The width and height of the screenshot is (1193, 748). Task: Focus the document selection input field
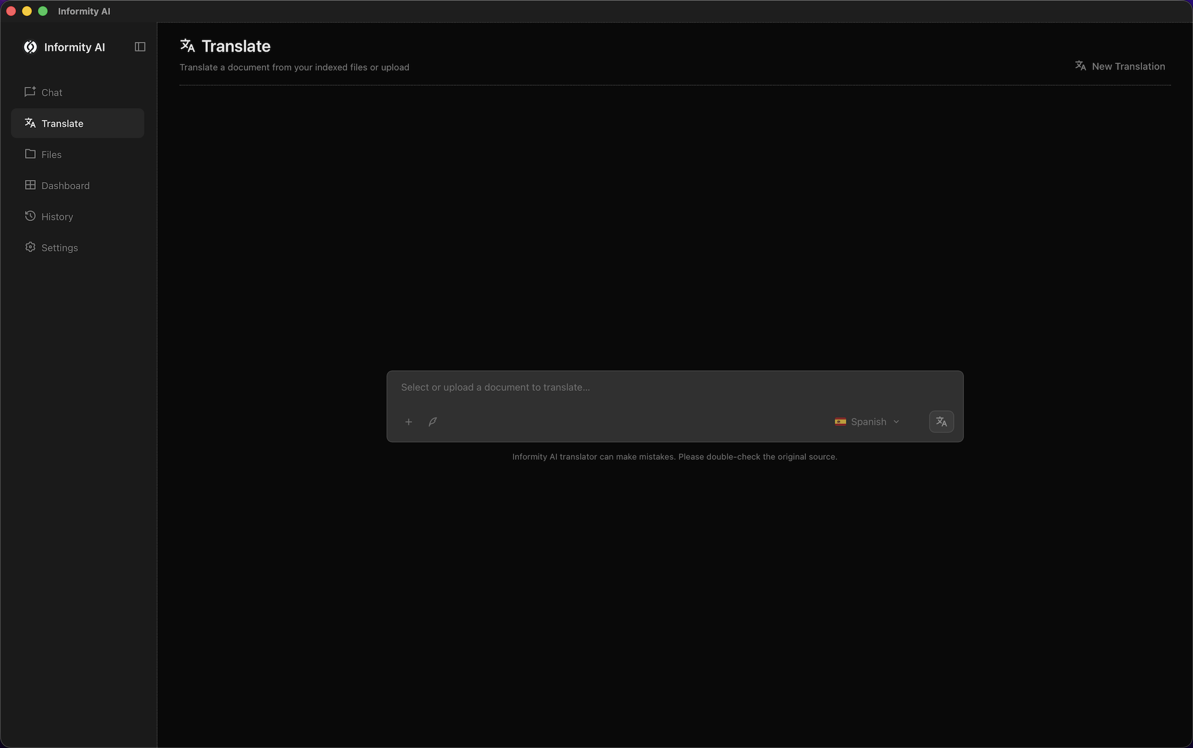[x=675, y=387]
